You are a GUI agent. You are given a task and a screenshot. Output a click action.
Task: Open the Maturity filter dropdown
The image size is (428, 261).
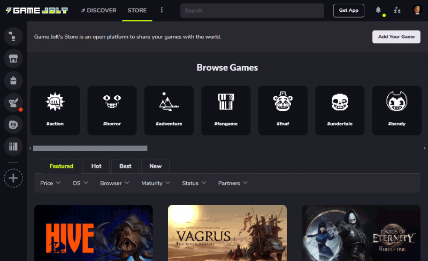(155, 183)
